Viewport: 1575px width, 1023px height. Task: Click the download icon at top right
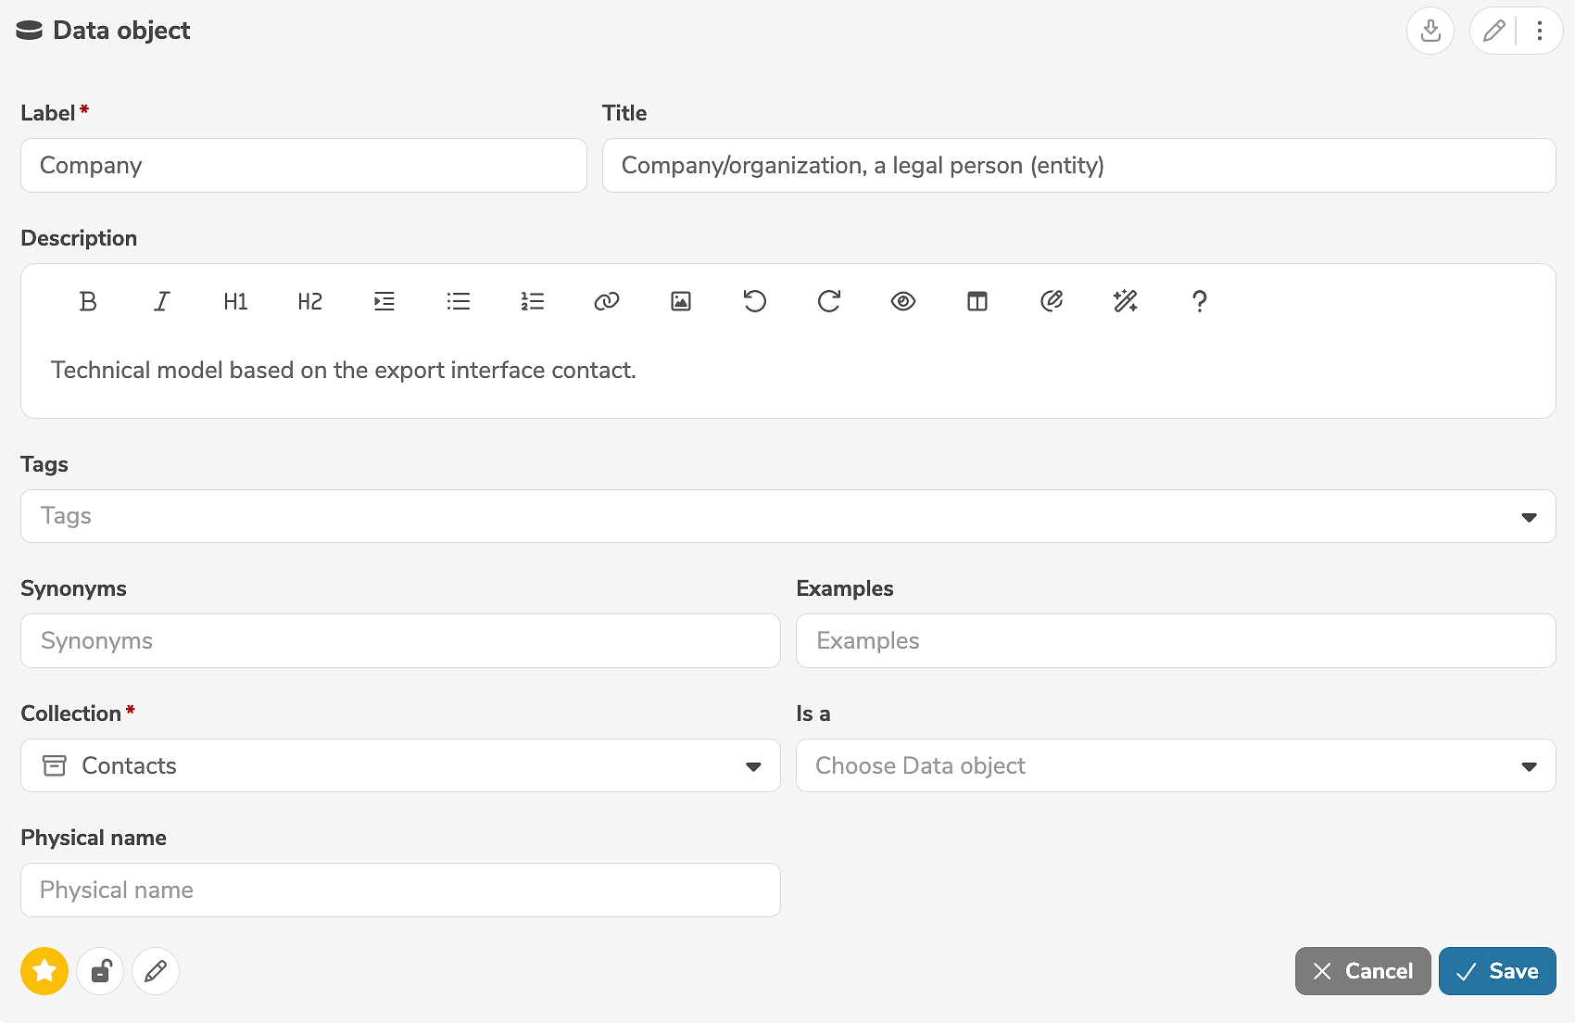[x=1430, y=31]
